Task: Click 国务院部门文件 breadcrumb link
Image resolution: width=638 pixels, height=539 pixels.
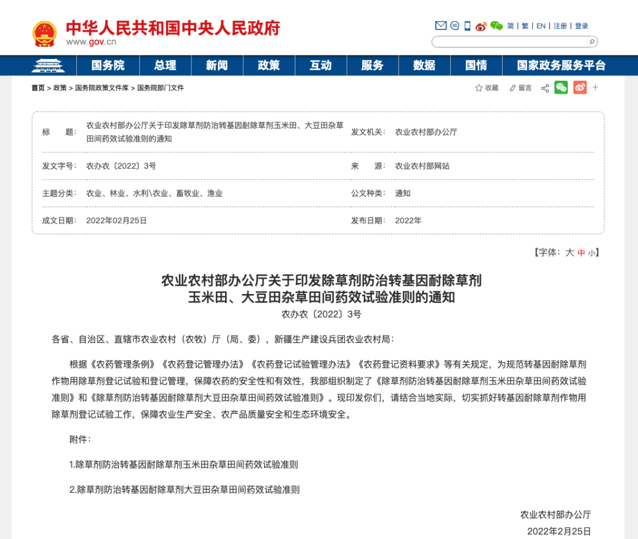Action: [x=160, y=88]
